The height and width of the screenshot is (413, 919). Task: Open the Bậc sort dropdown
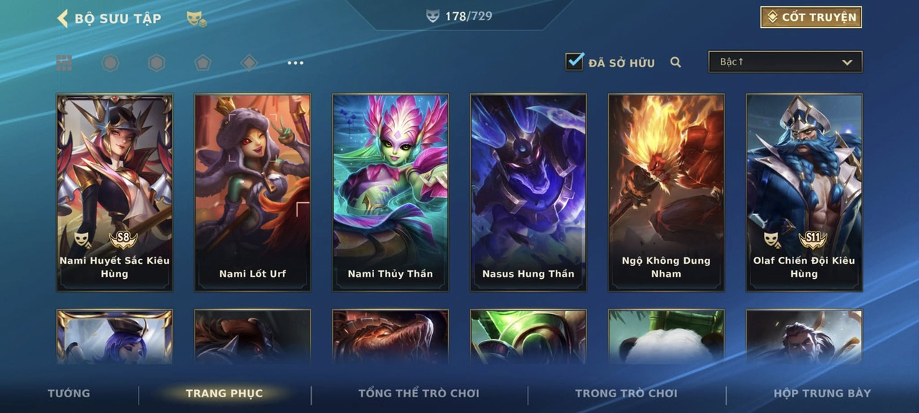tap(785, 62)
